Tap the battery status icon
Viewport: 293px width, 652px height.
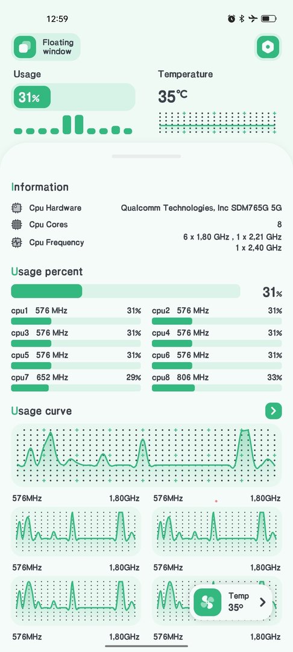tap(268, 19)
